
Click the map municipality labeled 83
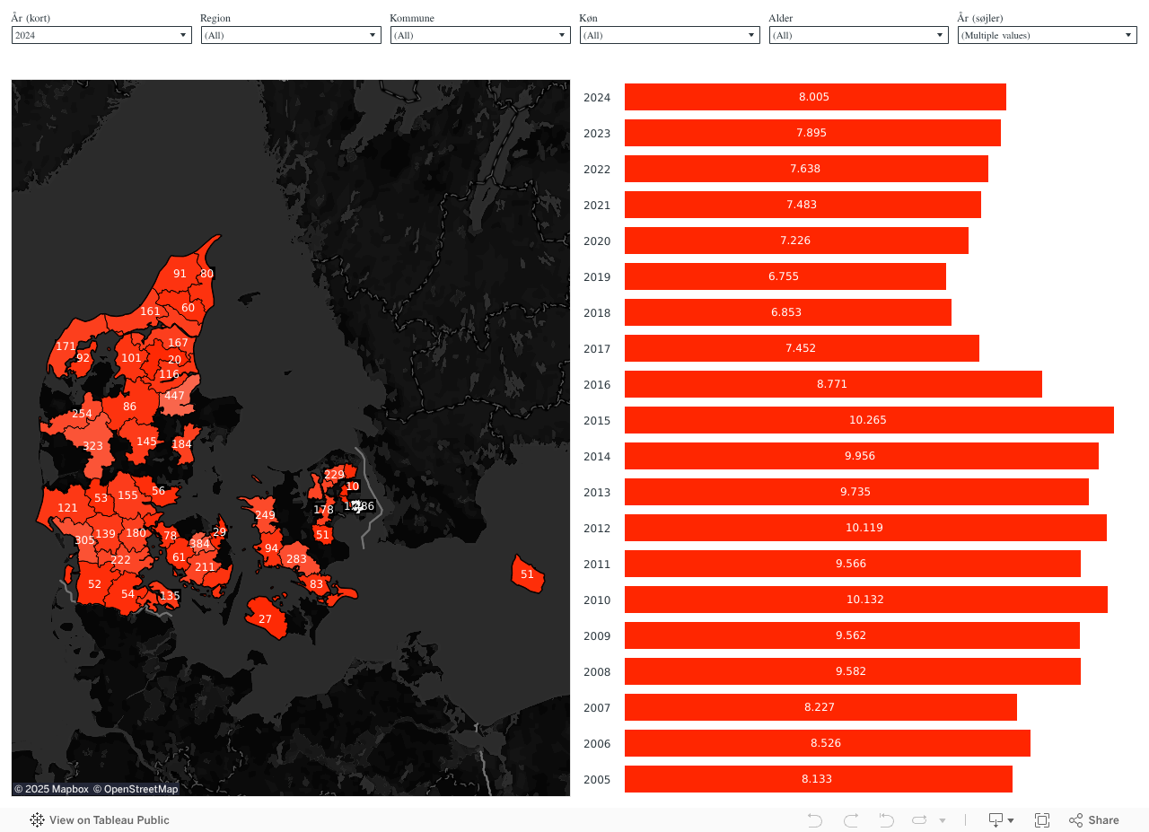click(x=316, y=584)
